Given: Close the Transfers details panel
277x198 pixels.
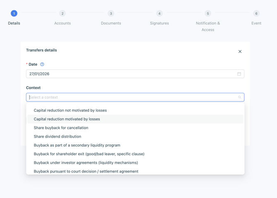Looking at the screenshot, I should coord(240,52).
